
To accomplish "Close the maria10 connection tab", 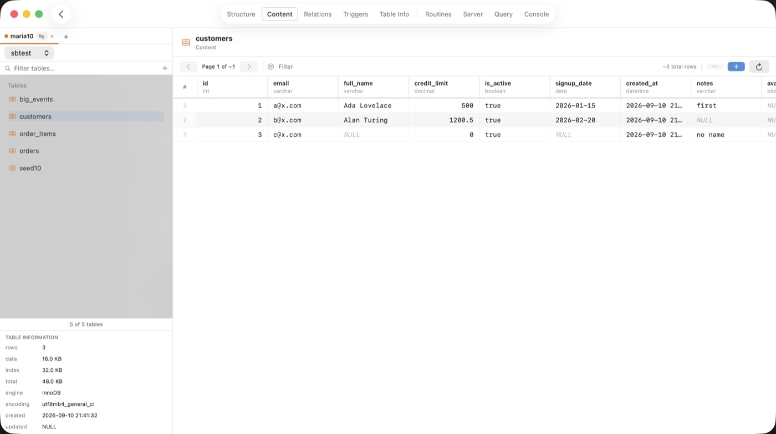I will point(52,36).
